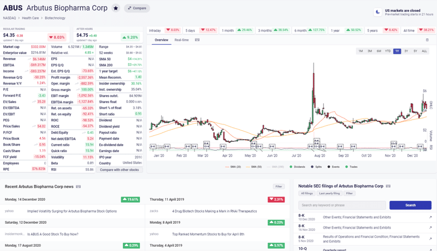Switch to the Real-time tab
This screenshot has width=437, height=251.
[x=181, y=40]
